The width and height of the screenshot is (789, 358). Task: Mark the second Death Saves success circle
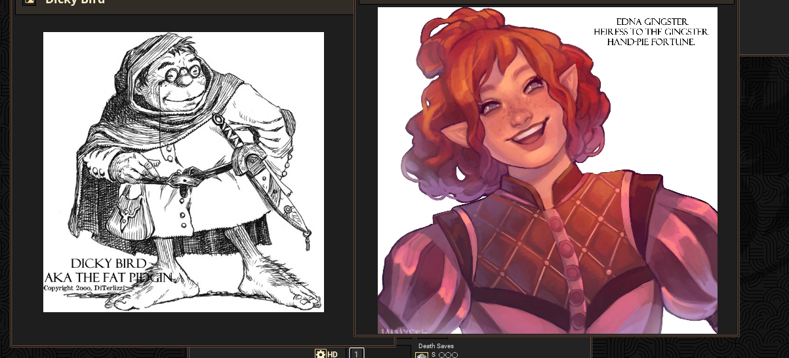[448, 355]
